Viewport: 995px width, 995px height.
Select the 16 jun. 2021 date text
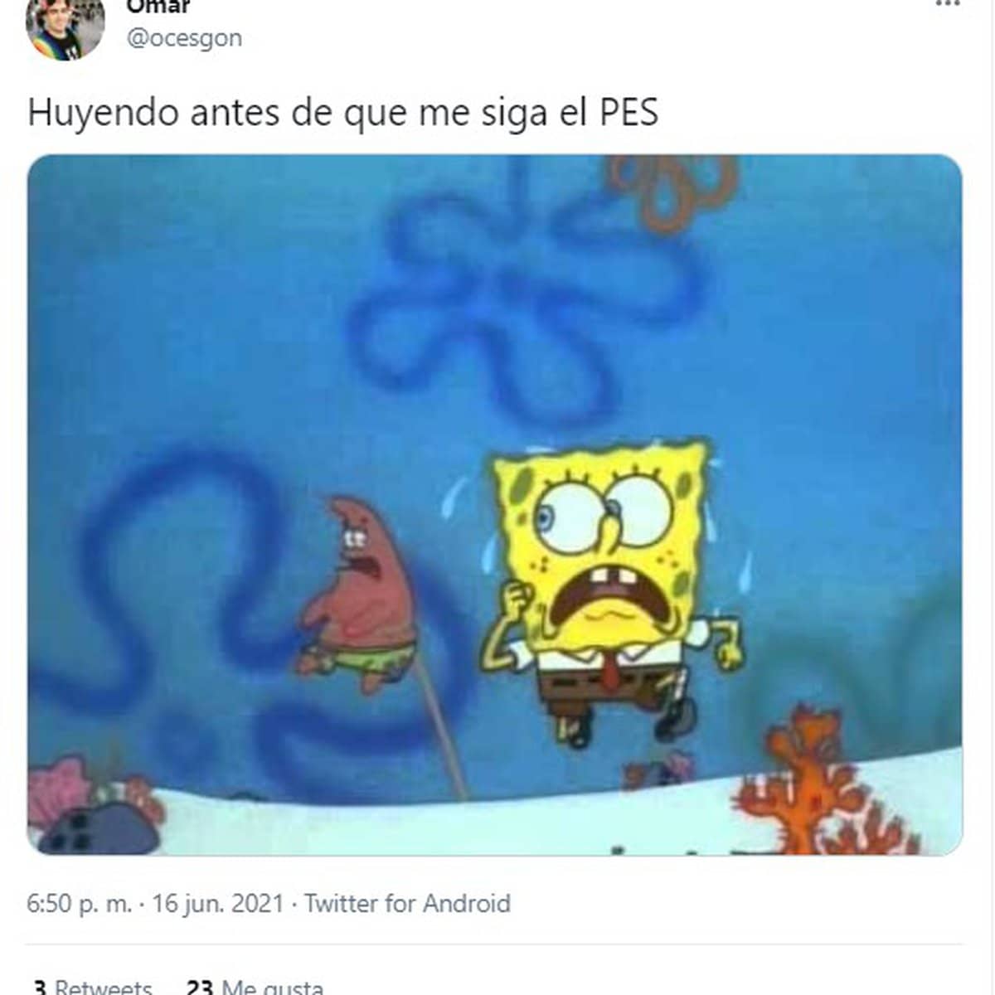point(218,903)
